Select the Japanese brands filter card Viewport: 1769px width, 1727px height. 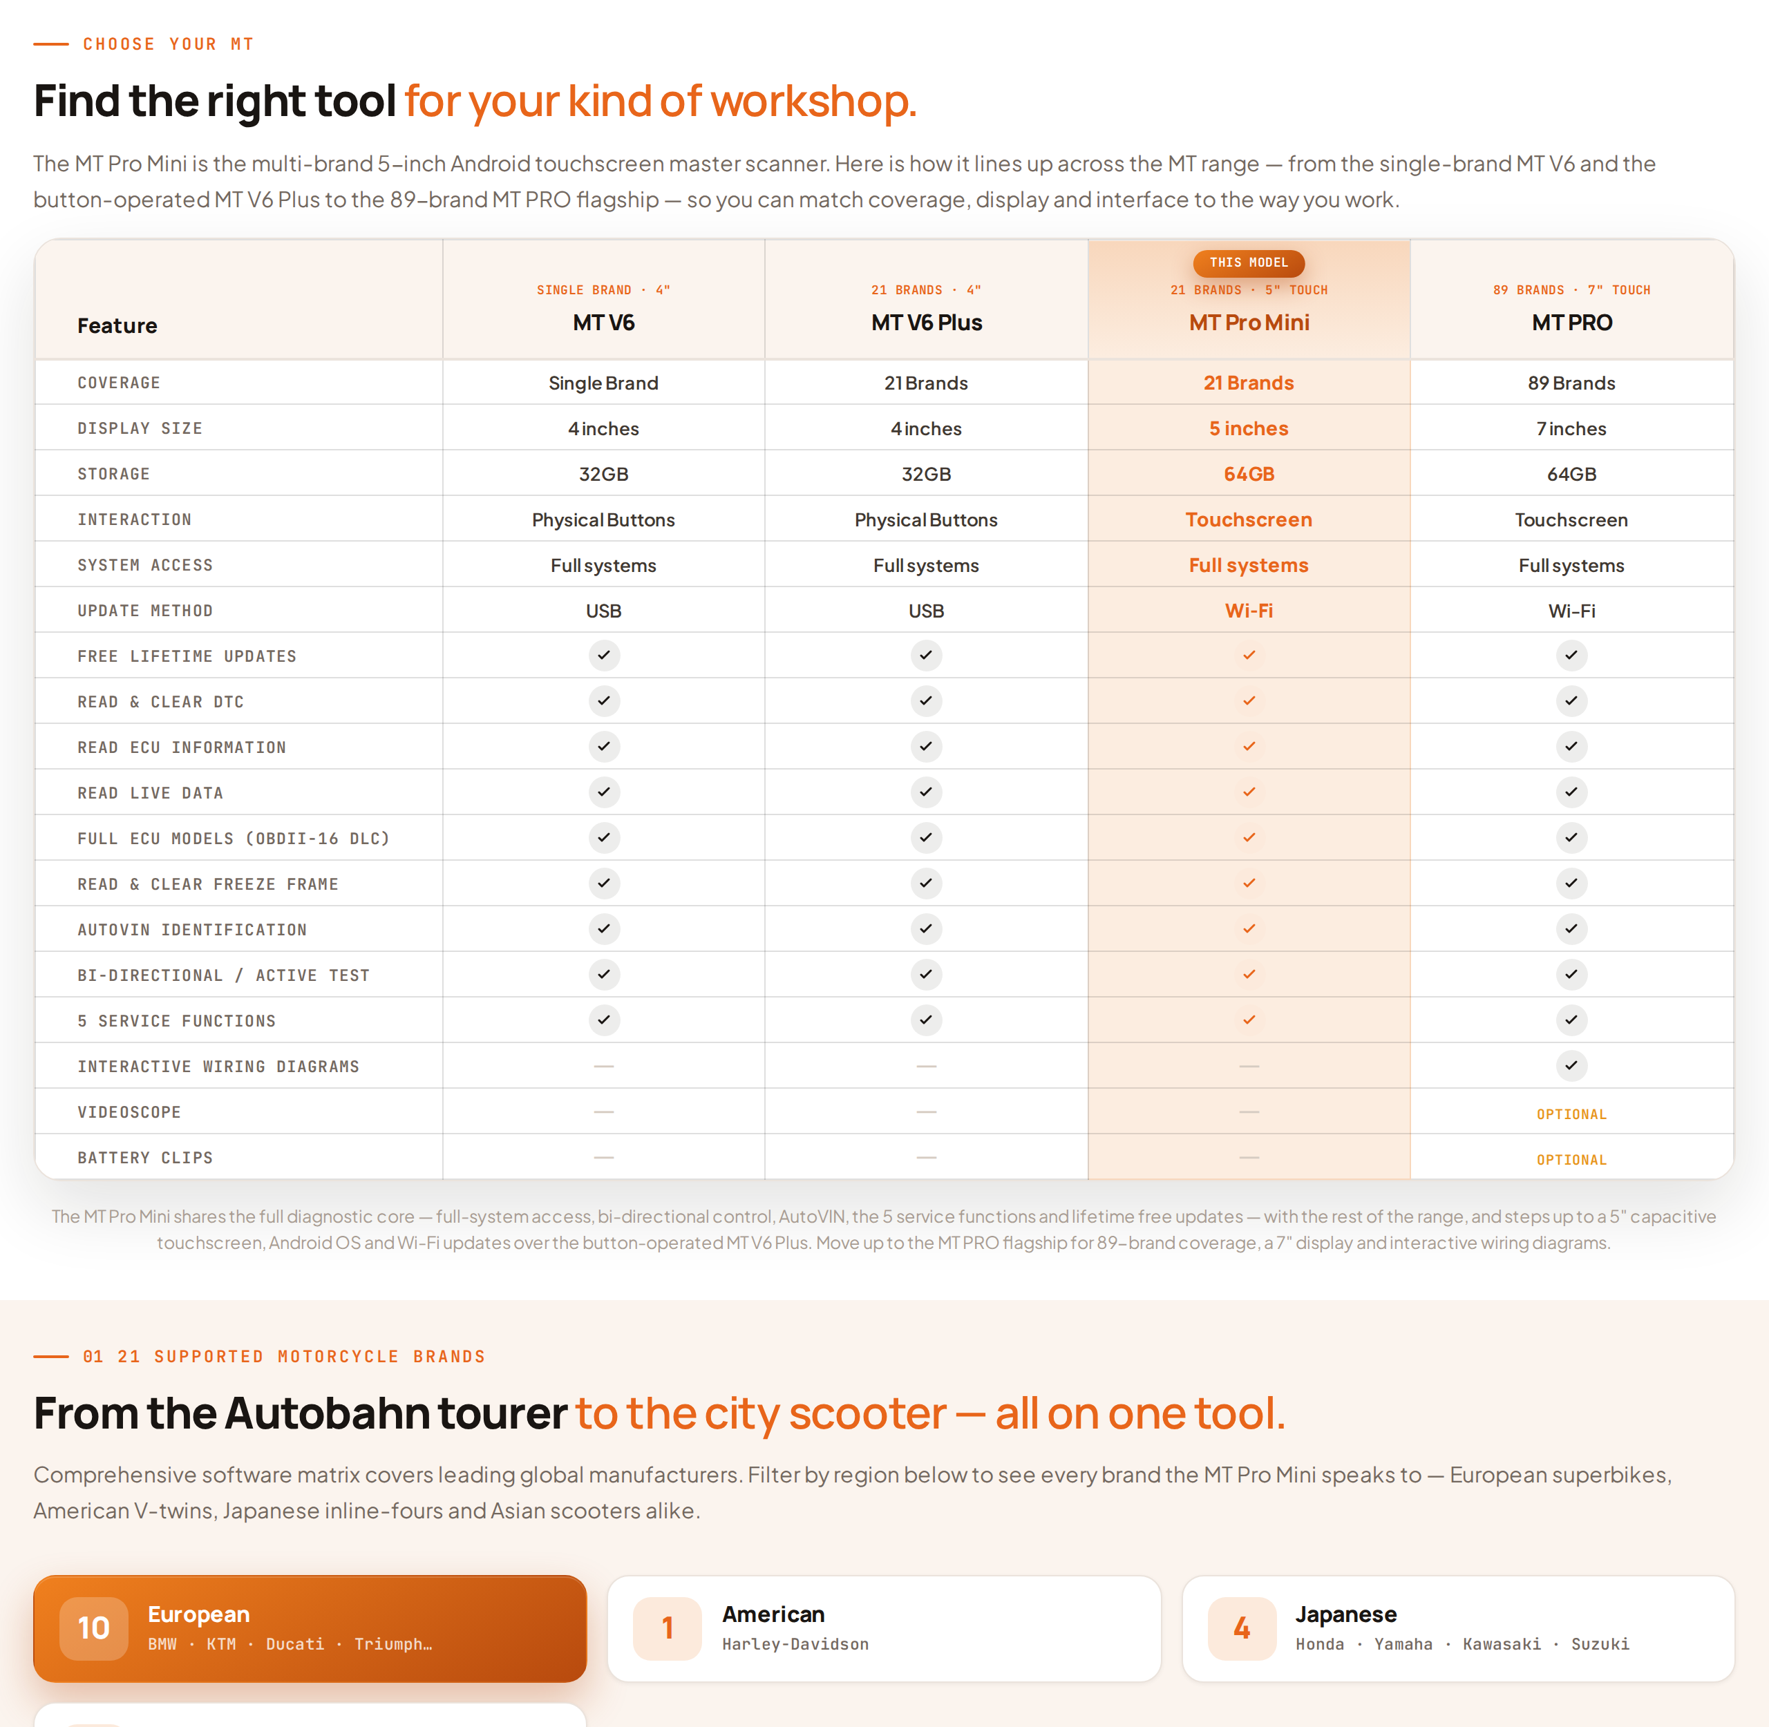(1459, 1628)
